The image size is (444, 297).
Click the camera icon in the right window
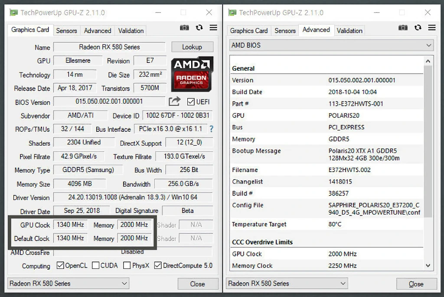coord(403,27)
